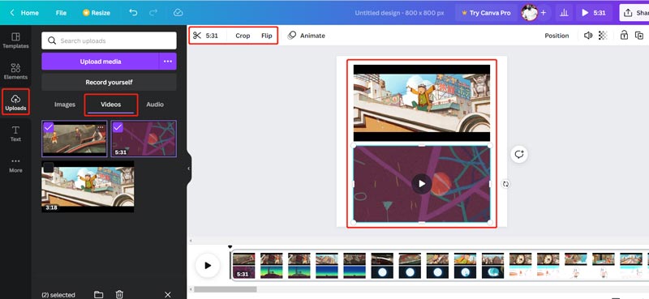
Task: Click the Record yourself button
Action: (109, 83)
